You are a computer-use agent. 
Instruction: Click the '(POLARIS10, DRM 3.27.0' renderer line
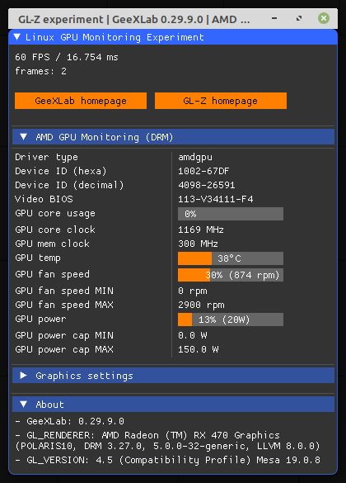[x=167, y=446]
